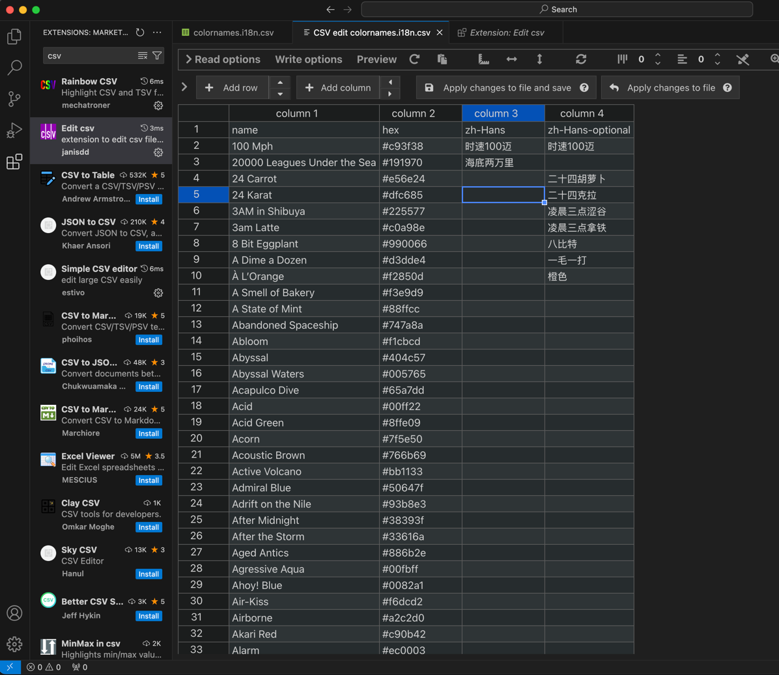The height and width of the screenshot is (675, 779).
Task: Select the row 5 header
Action: [204, 195]
